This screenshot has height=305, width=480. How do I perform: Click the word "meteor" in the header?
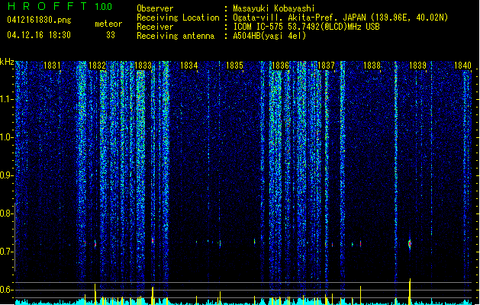click(x=108, y=24)
